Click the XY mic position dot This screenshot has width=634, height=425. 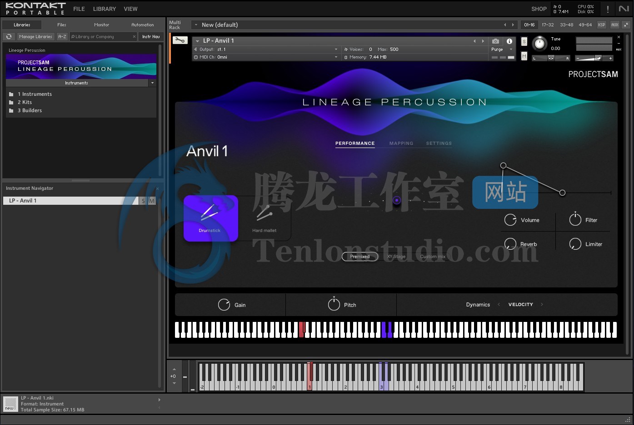397,200
